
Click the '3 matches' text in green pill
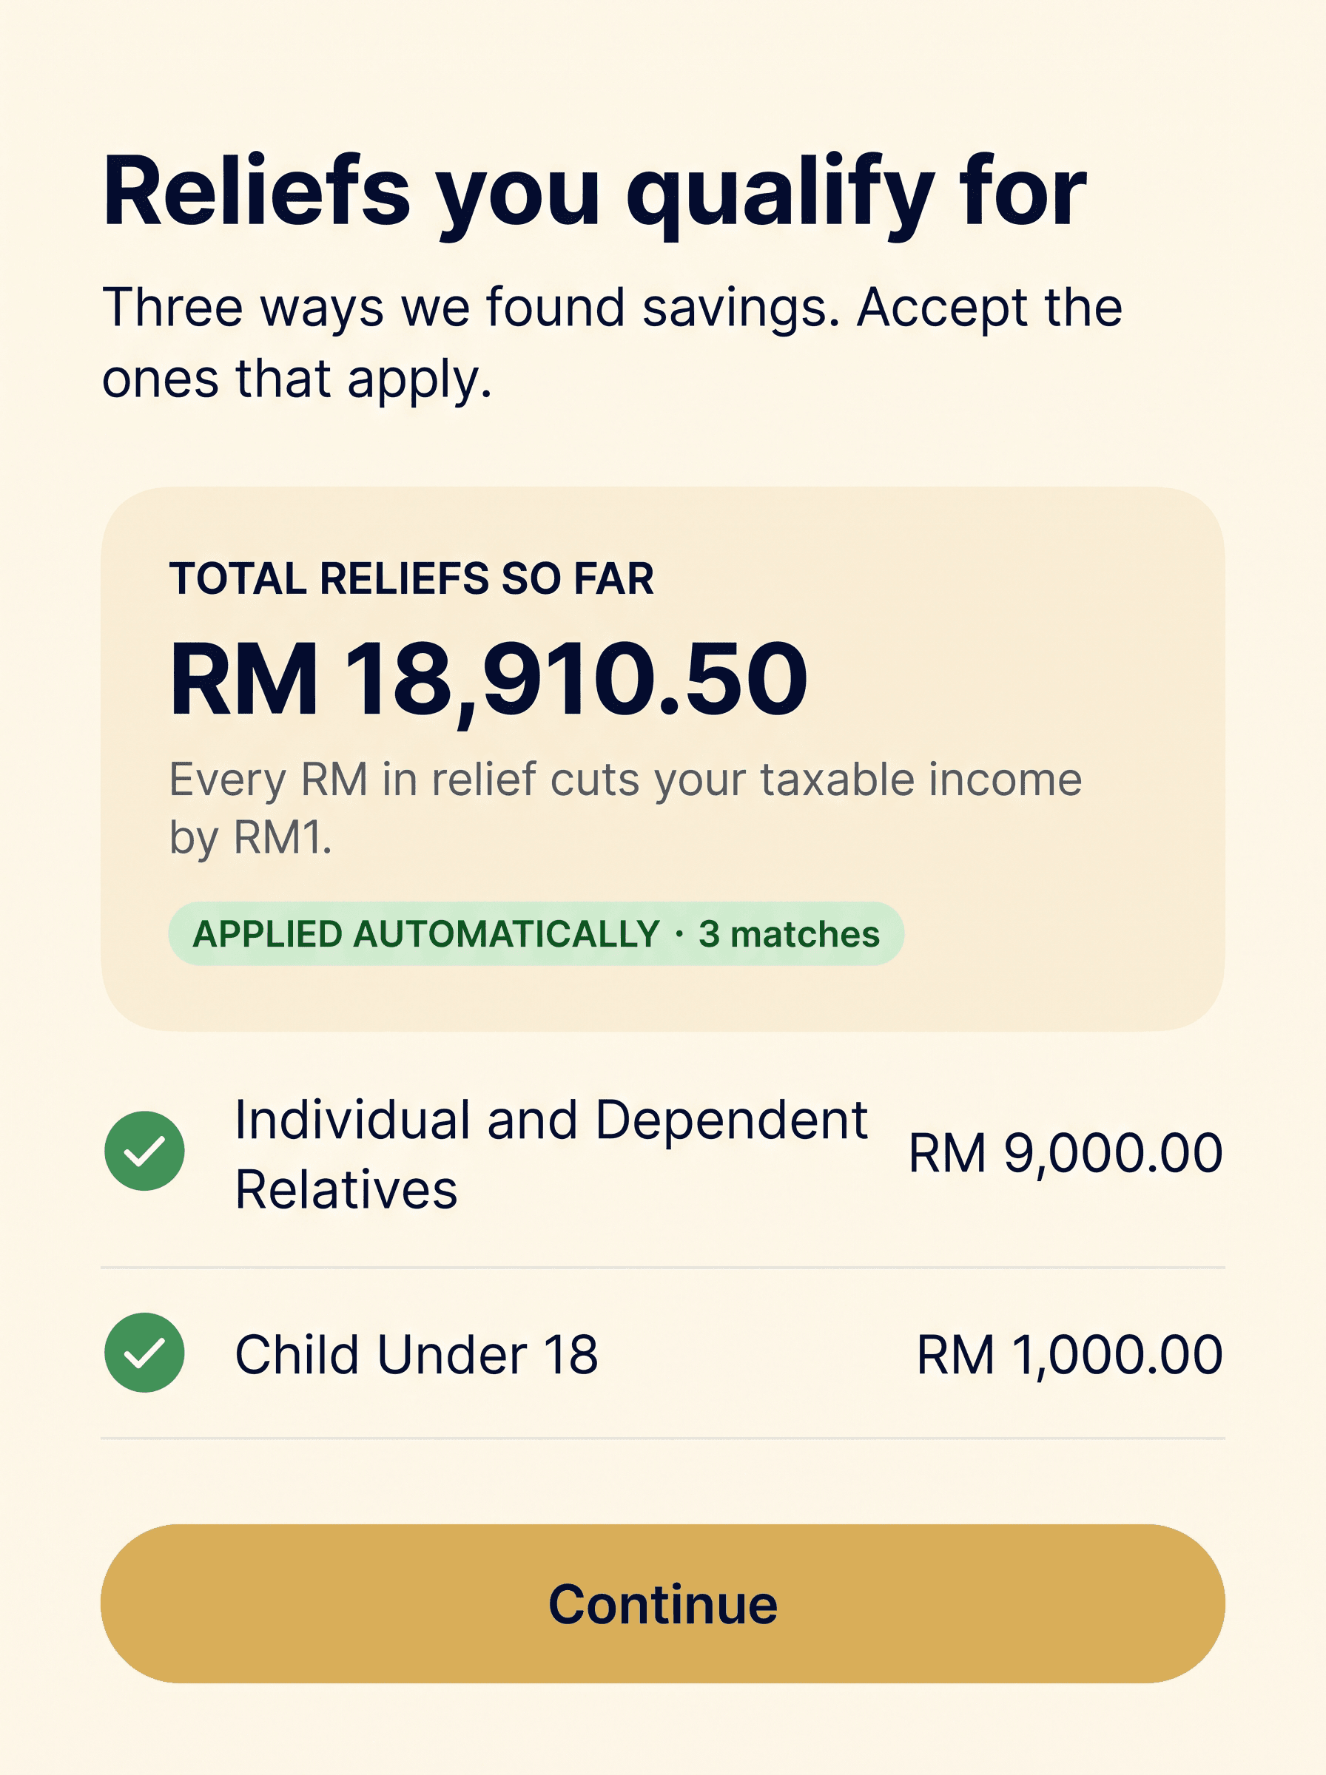tap(789, 934)
